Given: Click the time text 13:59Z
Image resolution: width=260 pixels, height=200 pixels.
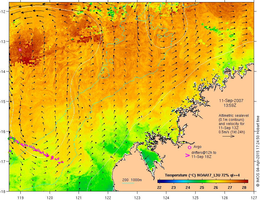Looking at the screenshot, I should (x=230, y=105).
